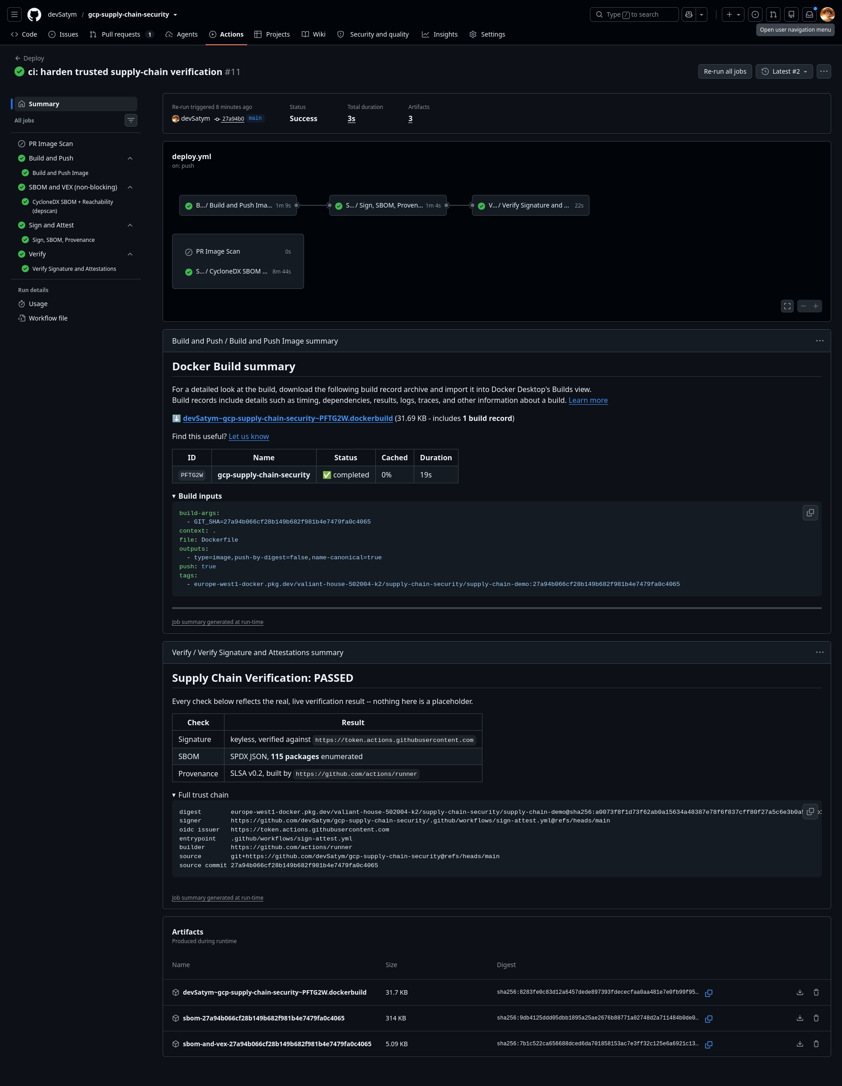Open the Workflow file link

75,318
